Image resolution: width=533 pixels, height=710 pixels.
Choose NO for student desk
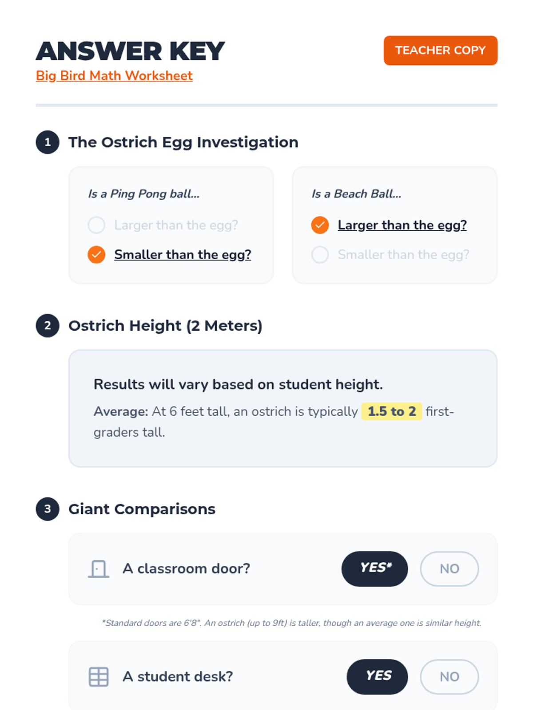pos(449,677)
